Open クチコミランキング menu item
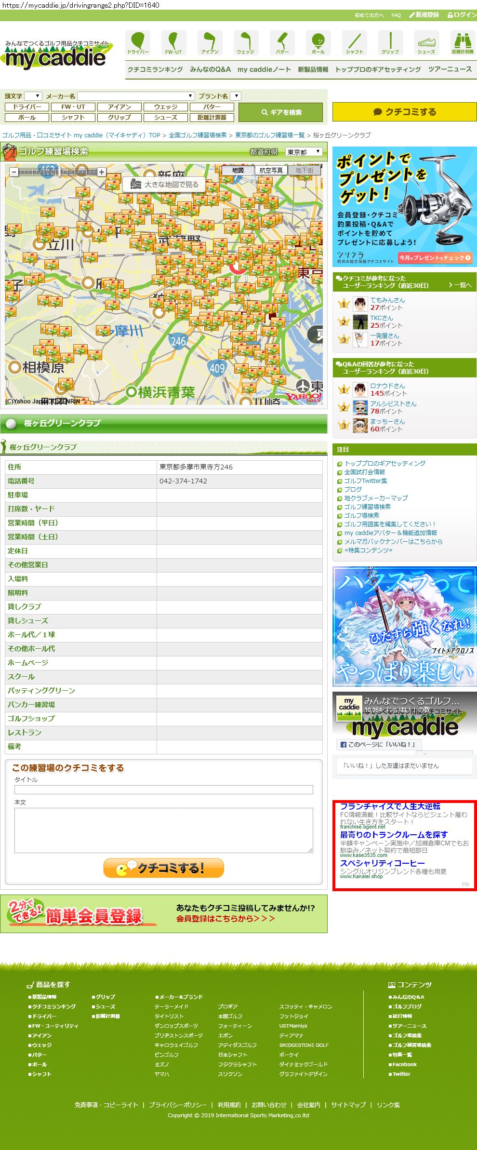 (155, 69)
